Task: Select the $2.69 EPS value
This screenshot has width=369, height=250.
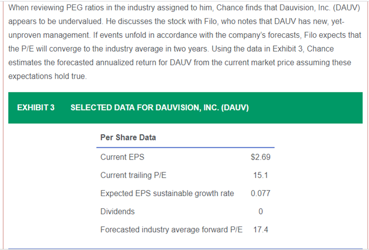Action: click(x=260, y=157)
